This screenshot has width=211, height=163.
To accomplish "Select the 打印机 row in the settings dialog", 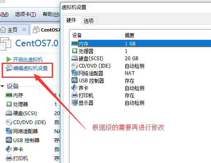I will point(141,95).
